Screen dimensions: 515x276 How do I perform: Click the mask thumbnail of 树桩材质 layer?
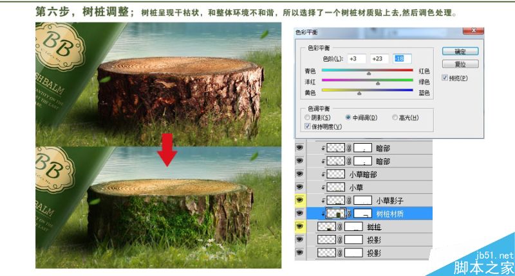[362, 214]
